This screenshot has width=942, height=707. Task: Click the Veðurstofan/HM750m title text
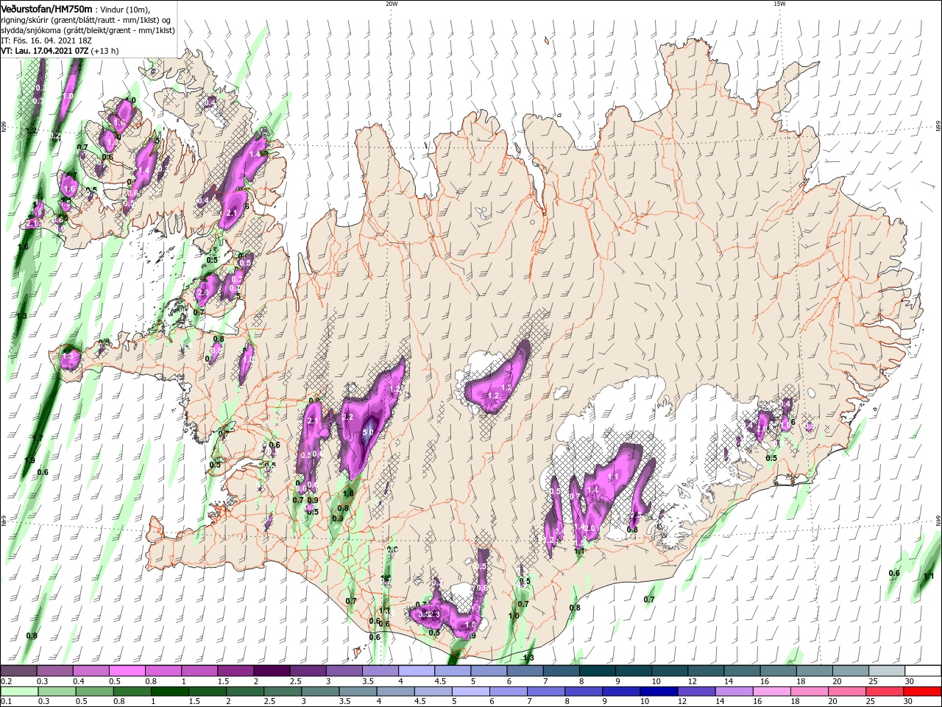46,8
